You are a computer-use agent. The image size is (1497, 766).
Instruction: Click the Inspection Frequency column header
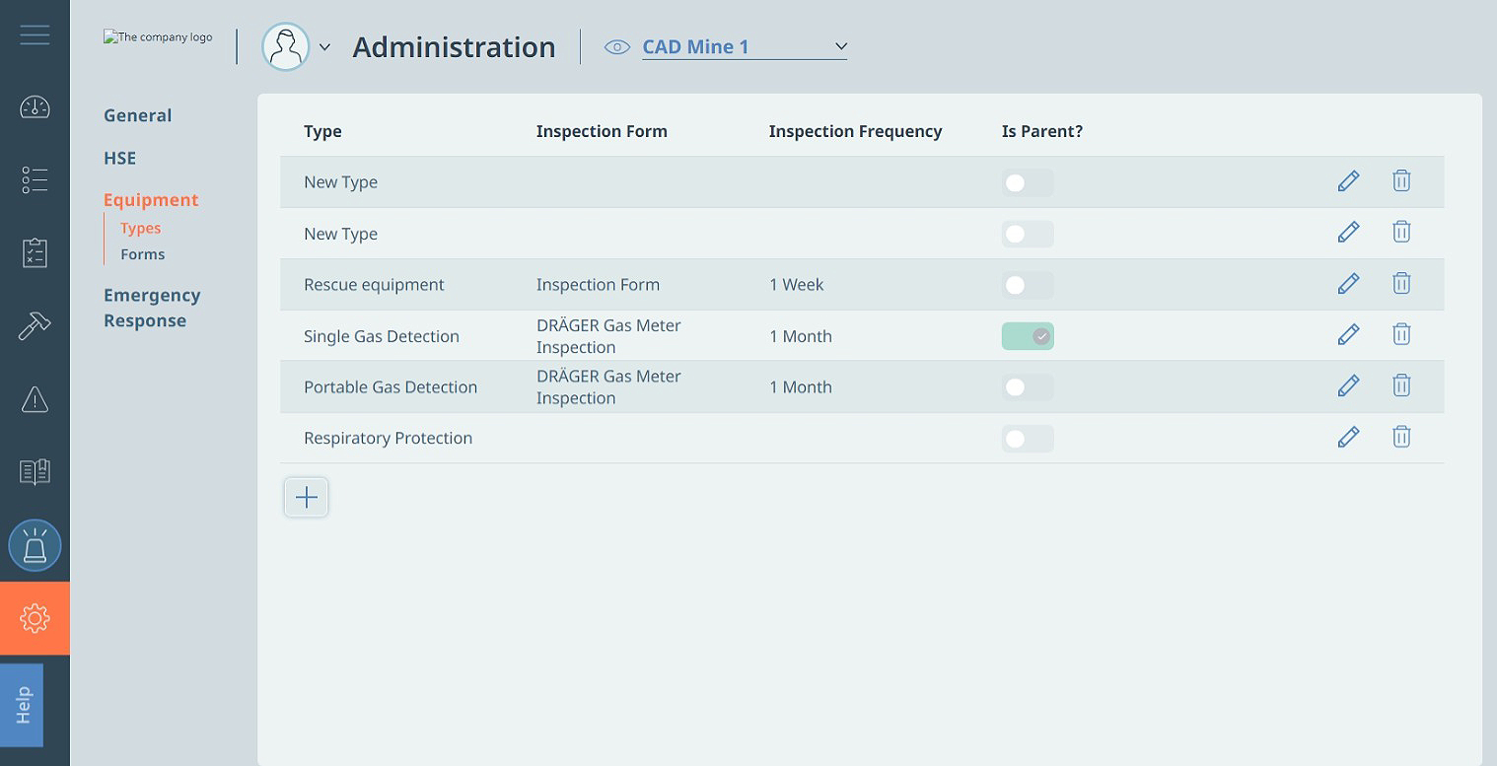pos(856,131)
